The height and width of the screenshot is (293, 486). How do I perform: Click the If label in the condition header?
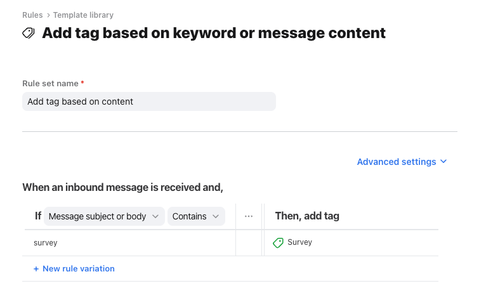coord(38,216)
